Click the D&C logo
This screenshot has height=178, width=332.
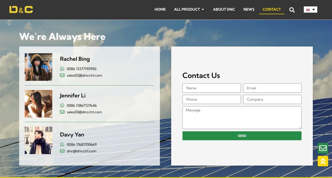pos(21,9)
